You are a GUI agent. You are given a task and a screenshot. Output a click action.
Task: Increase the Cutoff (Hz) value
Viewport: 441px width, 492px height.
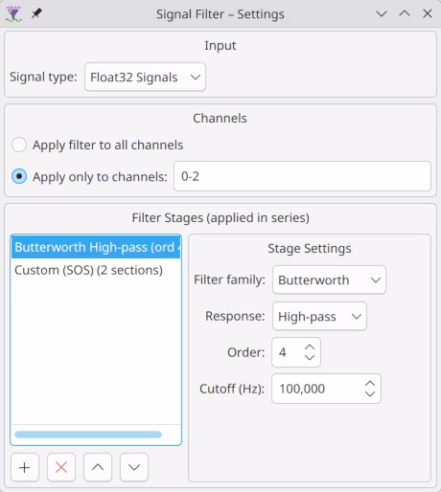click(x=370, y=384)
